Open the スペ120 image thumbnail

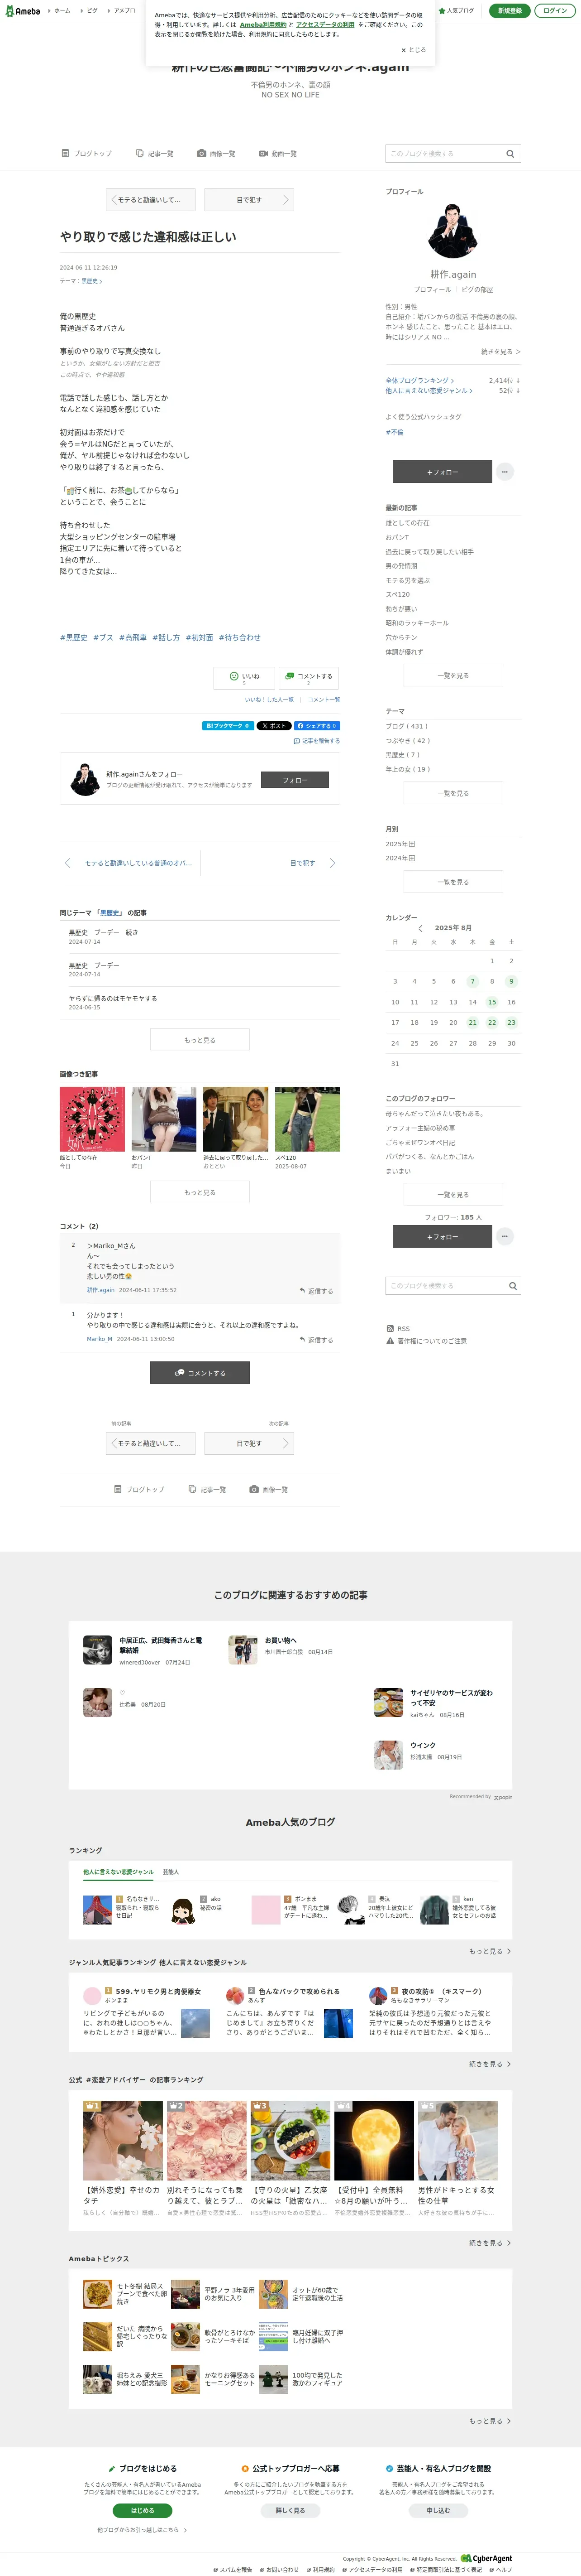point(308,1119)
